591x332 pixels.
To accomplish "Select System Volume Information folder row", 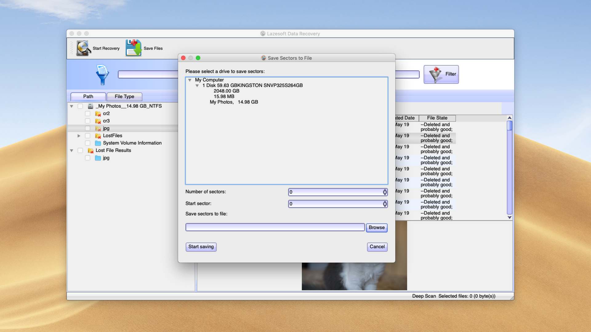I will [x=132, y=143].
